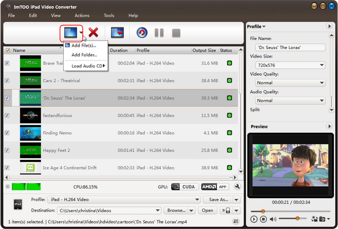Expand the Profile panel title dropdown
338x229 pixels.
tap(256, 26)
